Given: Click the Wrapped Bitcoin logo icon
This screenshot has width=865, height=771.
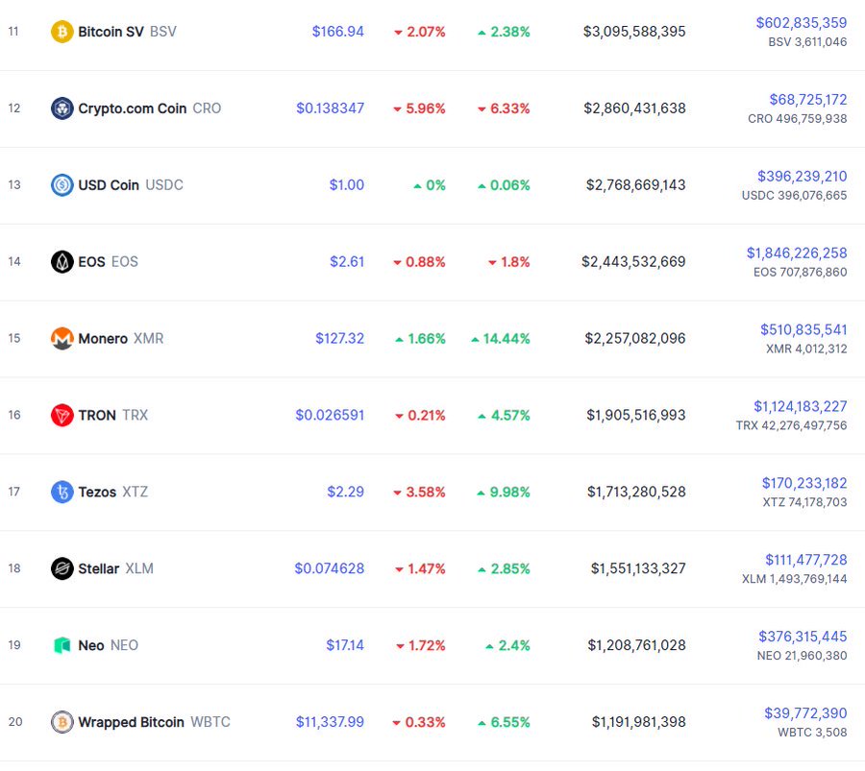Looking at the screenshot, I should click(62, 721).
